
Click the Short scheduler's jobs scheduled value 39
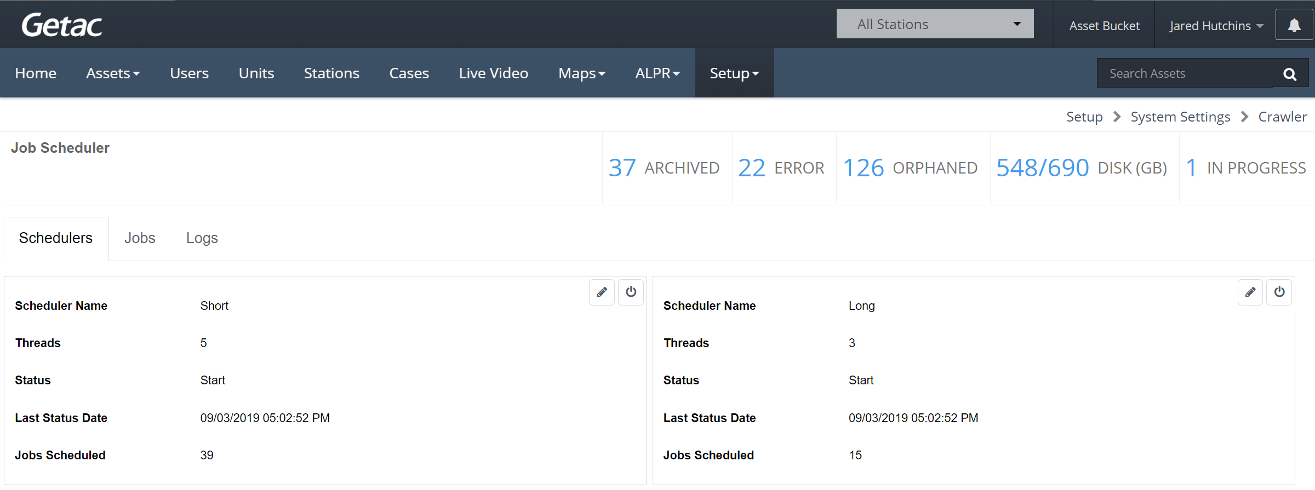point(207,456)
